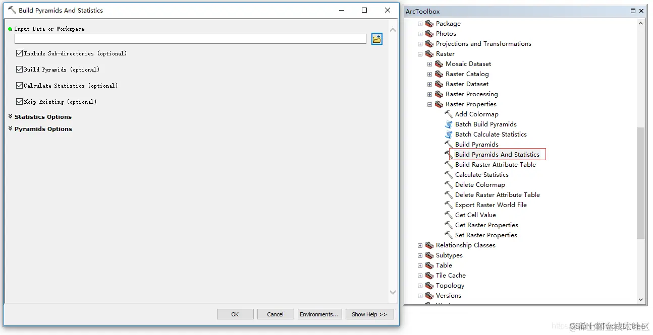Expand the Package toolbox node

click(x=420, y=24)
